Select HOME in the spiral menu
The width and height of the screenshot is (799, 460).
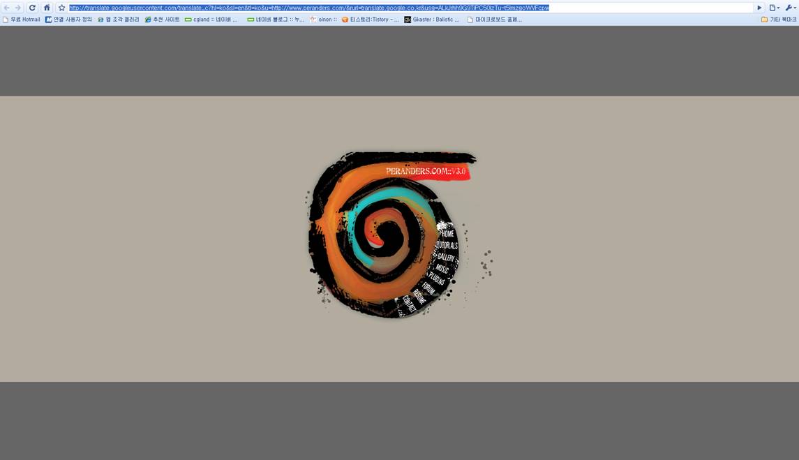[447, 234]
